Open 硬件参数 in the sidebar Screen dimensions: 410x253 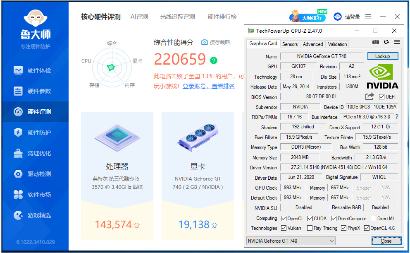[x=35, y=91]
